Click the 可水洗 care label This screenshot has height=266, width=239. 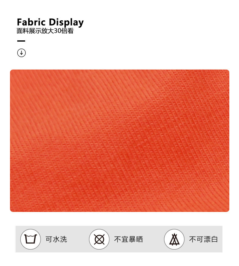pyautogui.click(x=56, y=239)
